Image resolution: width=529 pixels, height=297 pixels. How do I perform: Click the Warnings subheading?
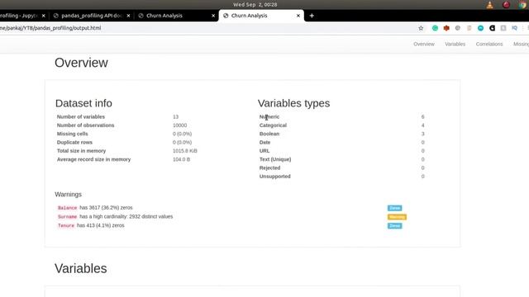(x=68, y=195)
